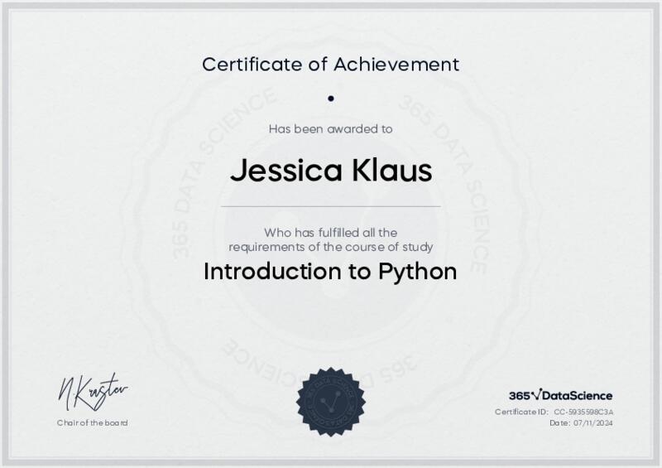Click the N. Krastev handwritten signature
Screen dimensions: 662x468
[x=93, y=393]
